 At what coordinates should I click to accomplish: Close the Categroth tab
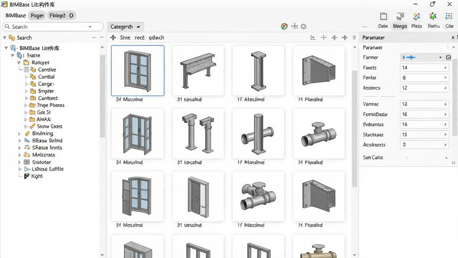coord(139,26)
